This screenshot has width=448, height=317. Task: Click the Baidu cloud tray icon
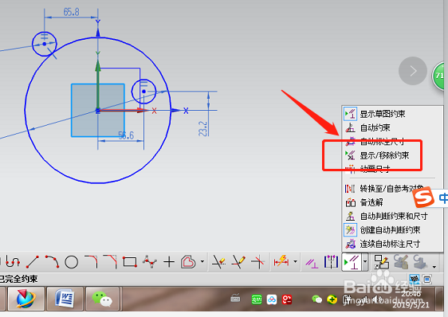click(x=272, y=299)
